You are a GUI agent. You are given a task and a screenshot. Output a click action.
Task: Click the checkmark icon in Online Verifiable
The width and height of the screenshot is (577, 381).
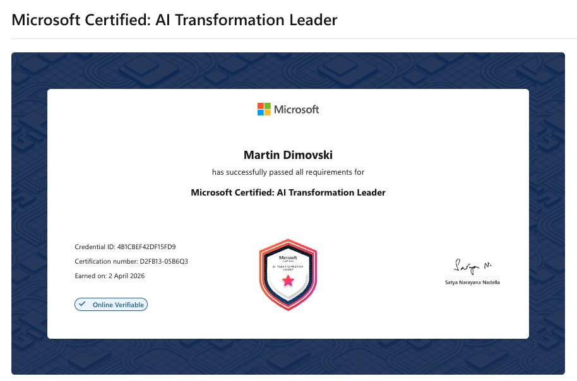(x=83, y=304)
